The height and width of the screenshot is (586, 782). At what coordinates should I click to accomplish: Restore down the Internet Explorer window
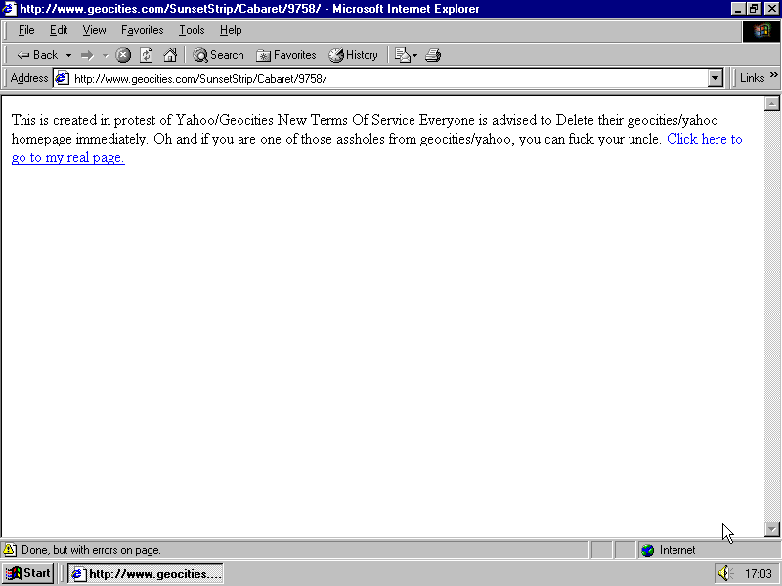[x=753, y=9]
